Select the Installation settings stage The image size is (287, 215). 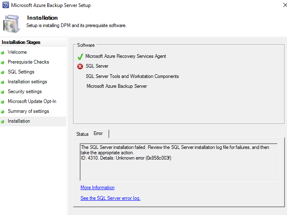point(28,82)
